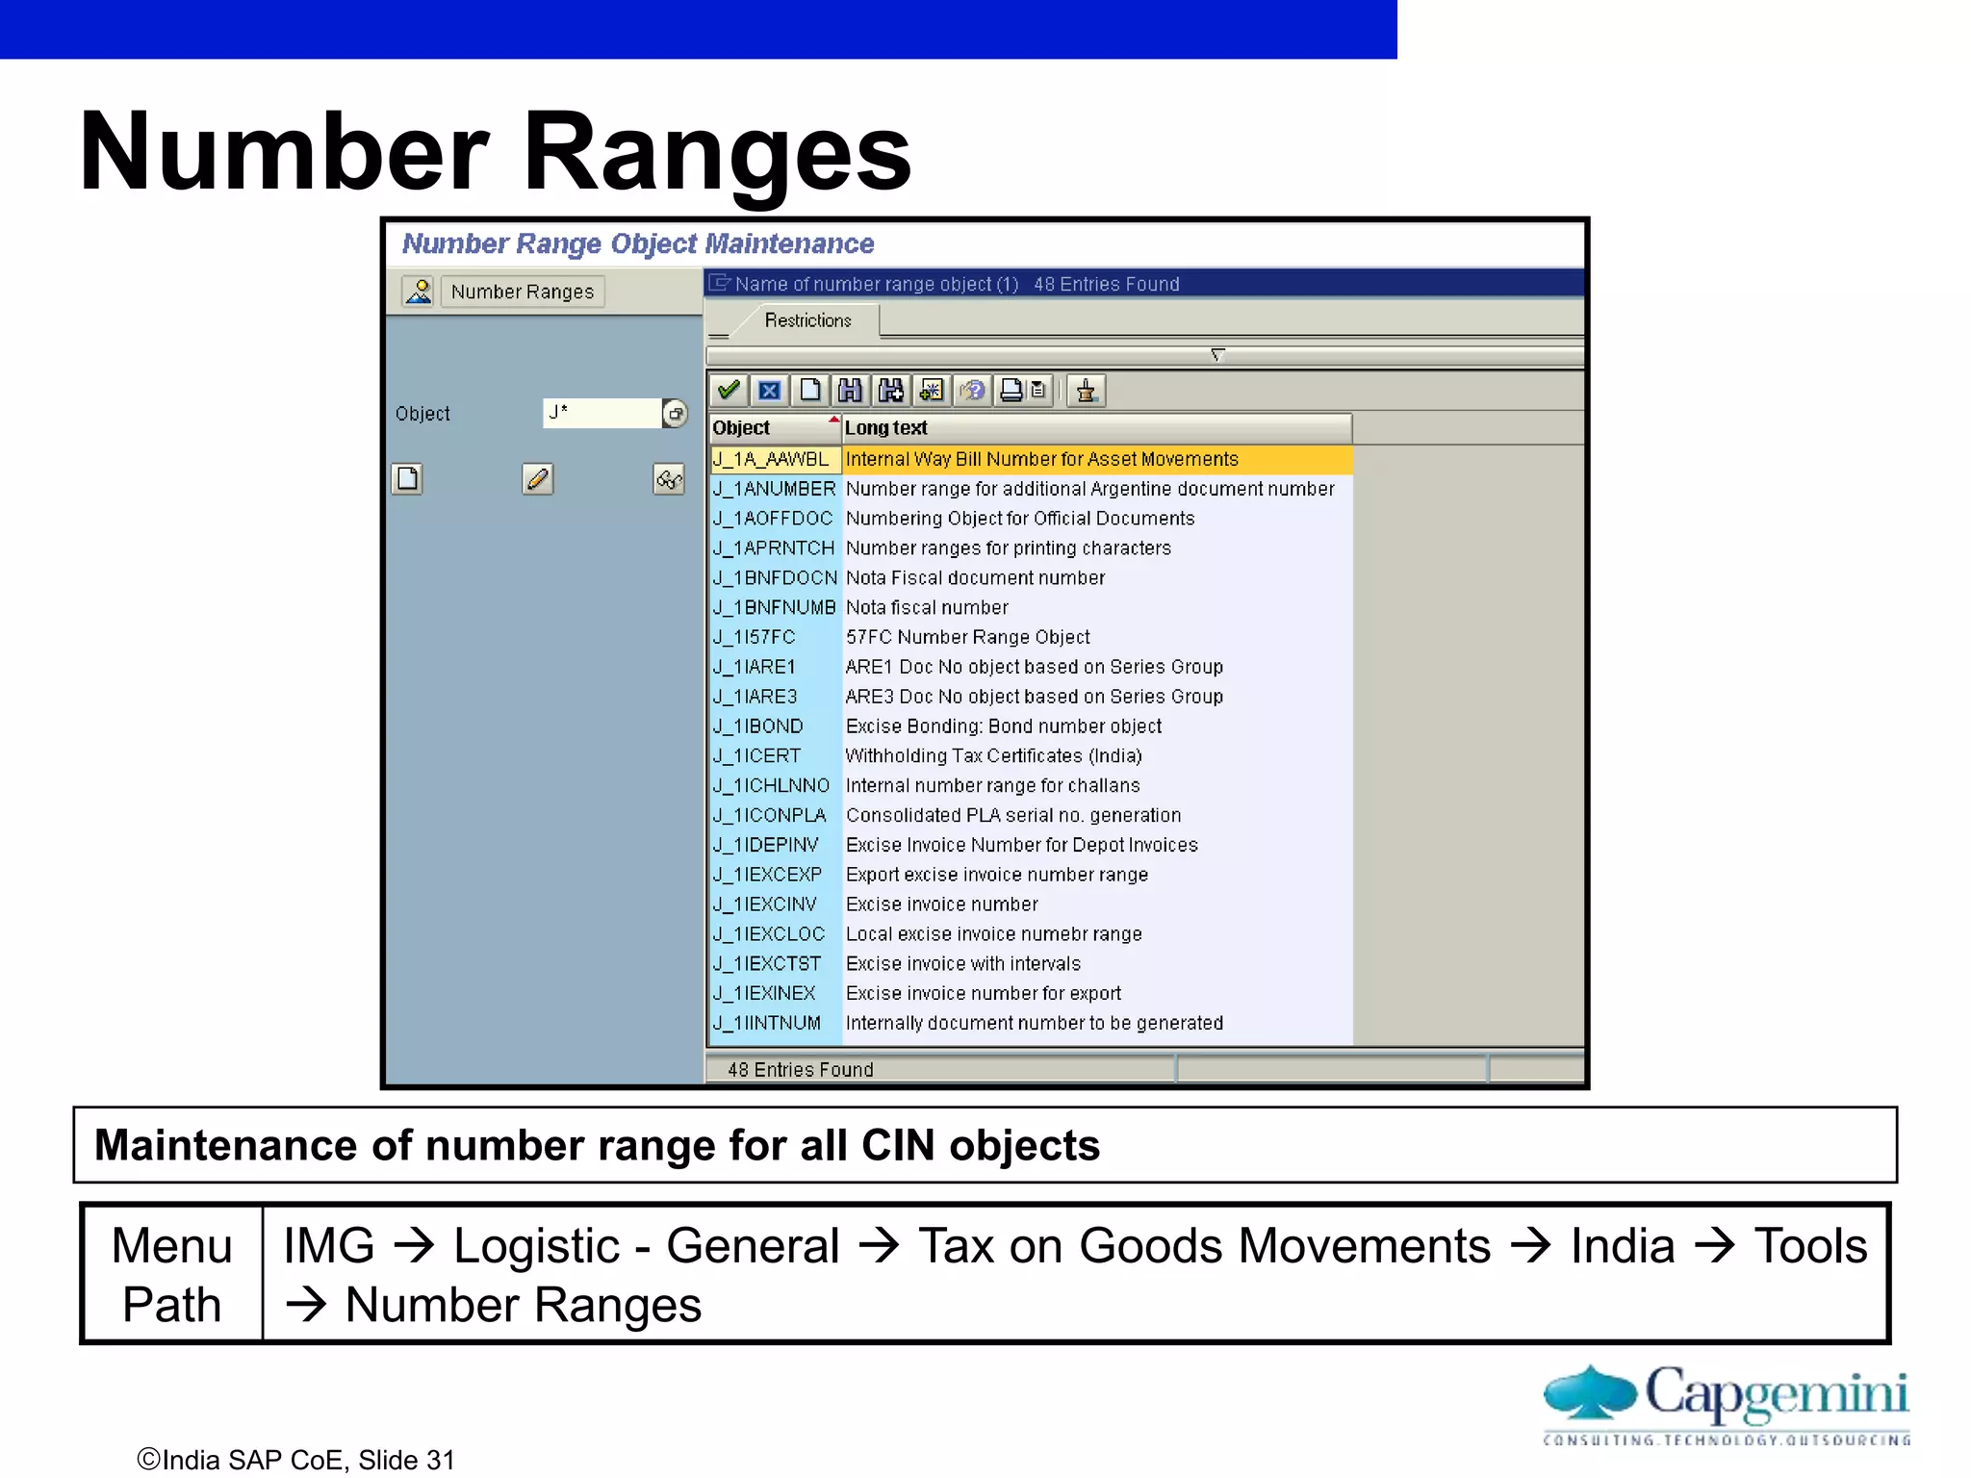The image size is (1971, 1478).
Task: Select object J_1IINTNUM
Action: point(767,1023)
